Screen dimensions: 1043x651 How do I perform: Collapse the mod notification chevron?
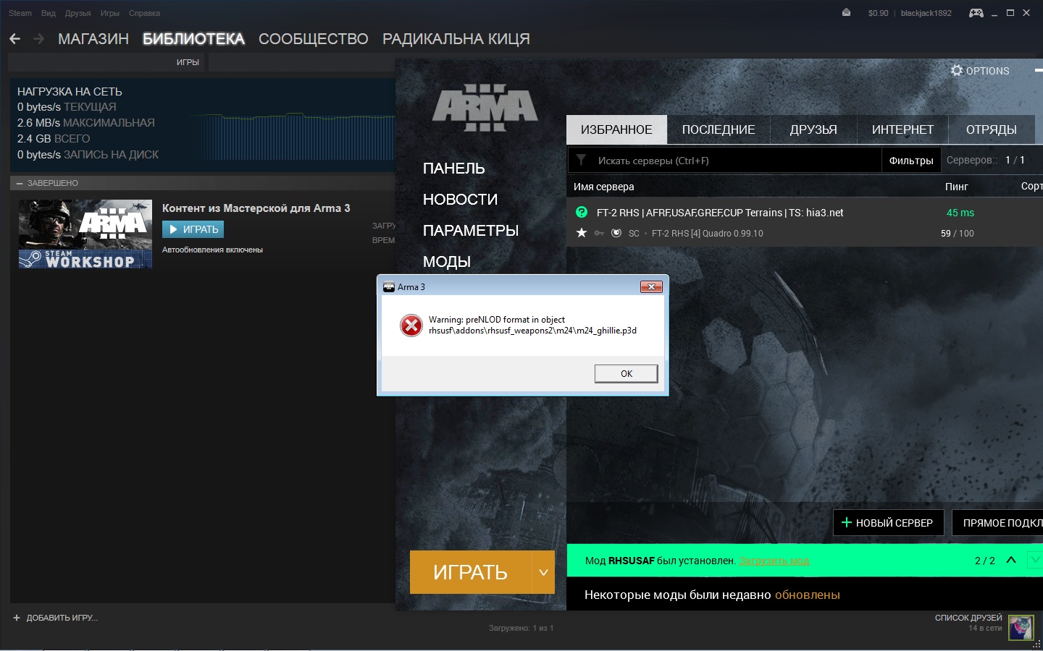[1011, 560]
